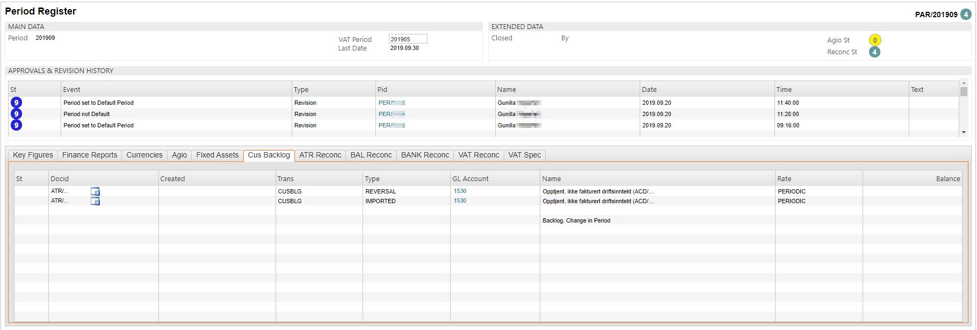Click status 9 icon for Period not Default

(16, 114)
